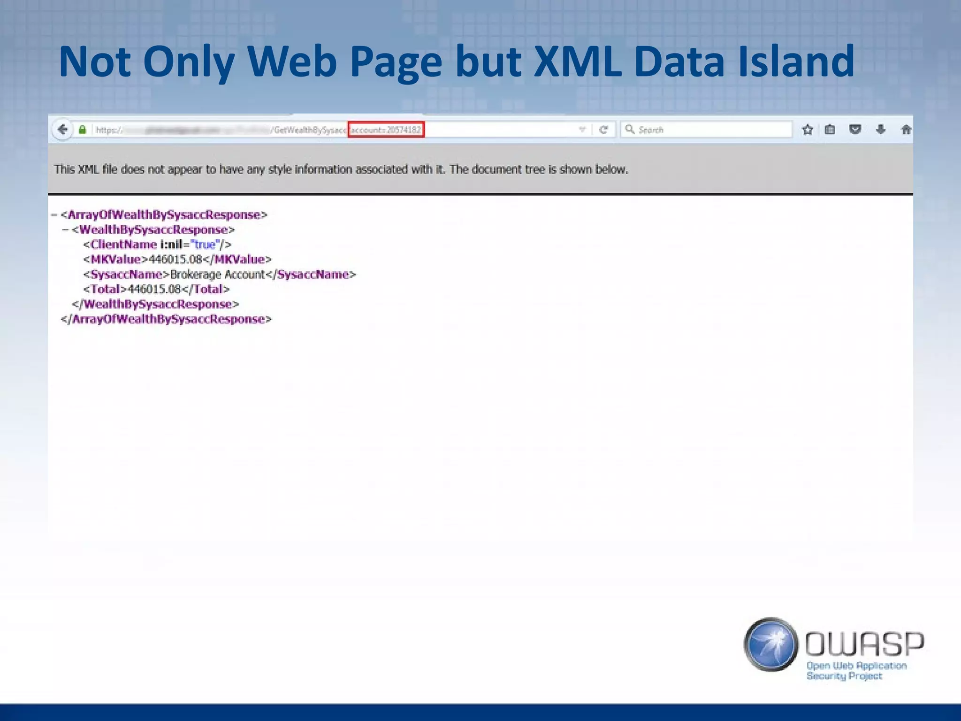Viewport: 961px width, 721px height.
Task: Collapse the WealthBySysaccResponse child node
Action: click(x=66, y=230)
